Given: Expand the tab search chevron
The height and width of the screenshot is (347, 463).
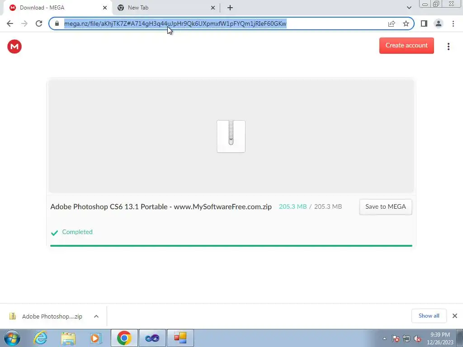Looking at the screenshot, I should [x=409, y=8].
